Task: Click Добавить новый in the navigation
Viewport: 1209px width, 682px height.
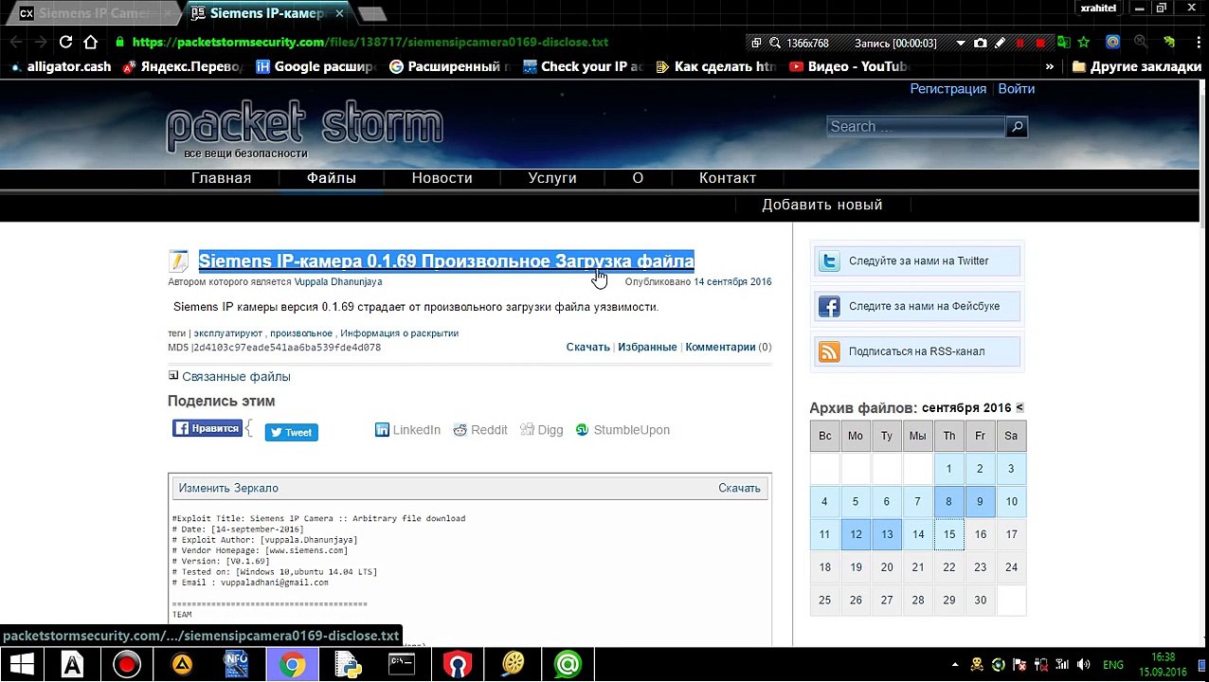Action: (822, 205)
